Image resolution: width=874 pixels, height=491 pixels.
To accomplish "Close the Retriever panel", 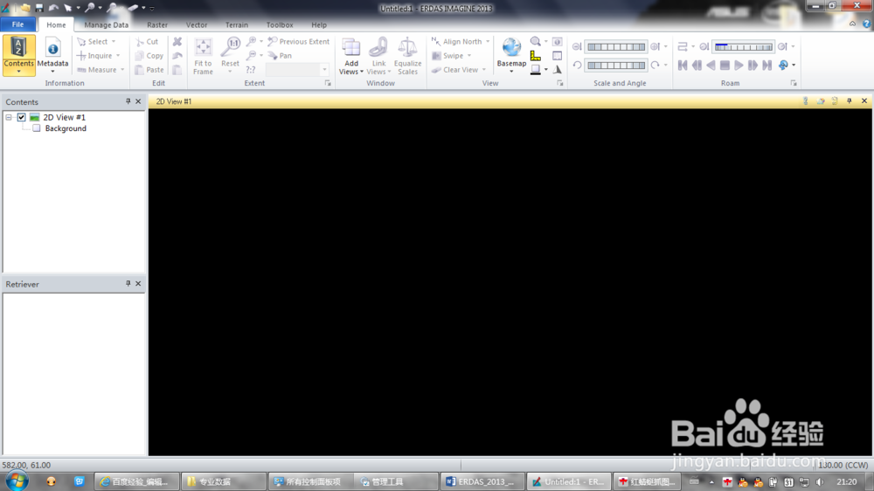I will tap(138, 284).
